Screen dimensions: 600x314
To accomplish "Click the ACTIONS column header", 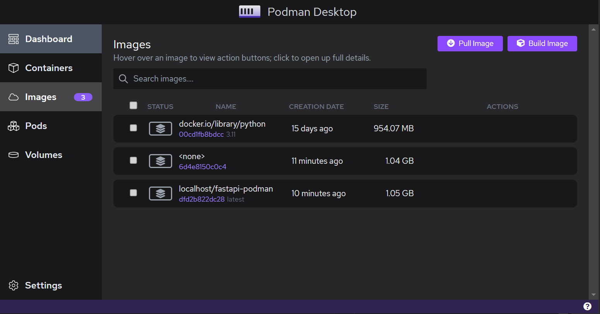I will click(503, 107).
